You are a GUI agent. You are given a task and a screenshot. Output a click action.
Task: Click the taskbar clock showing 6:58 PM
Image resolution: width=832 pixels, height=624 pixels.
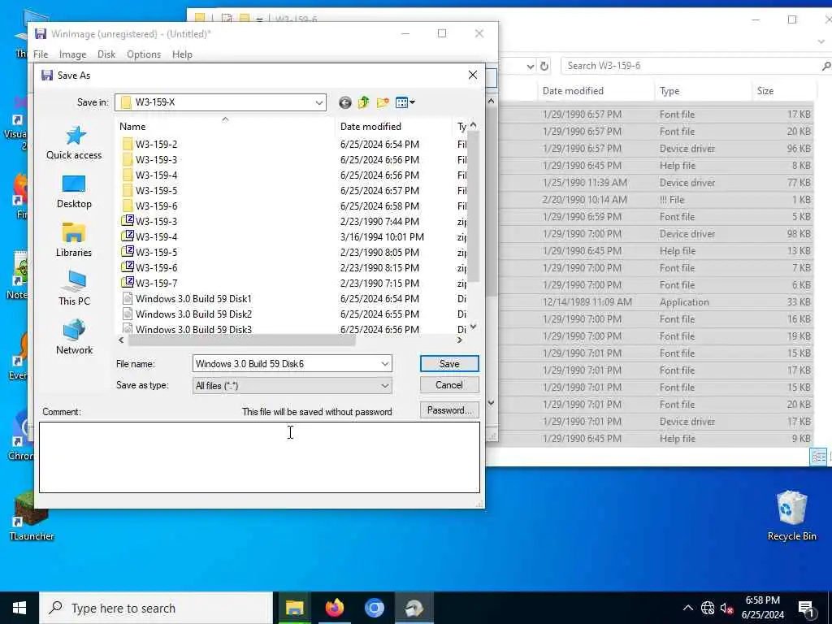(762, 608)
